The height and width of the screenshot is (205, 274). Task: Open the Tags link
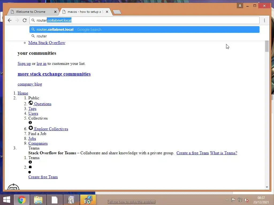click(32, 109)
